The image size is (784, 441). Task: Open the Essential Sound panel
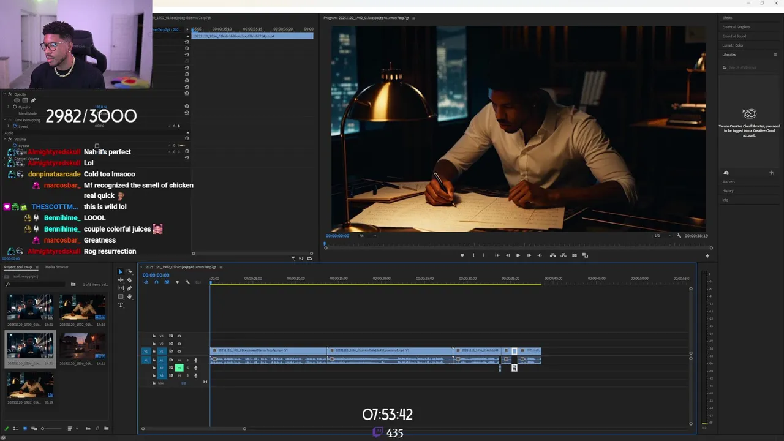click(734, 36)
